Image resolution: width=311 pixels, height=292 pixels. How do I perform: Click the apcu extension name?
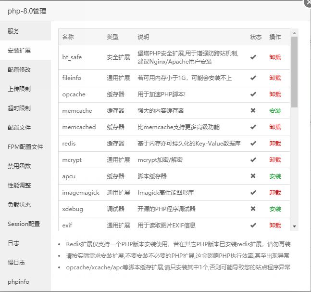pos(69,176)
